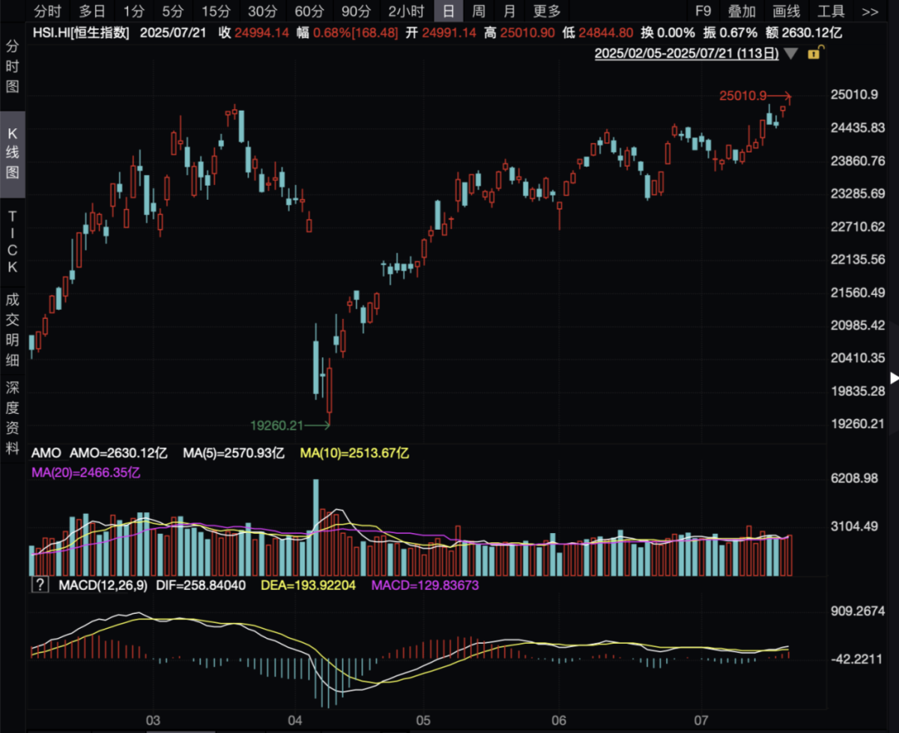This screenshot has width=899, height=733.
Task: Click the MACD help question mark icon
Action: point(39,586)
